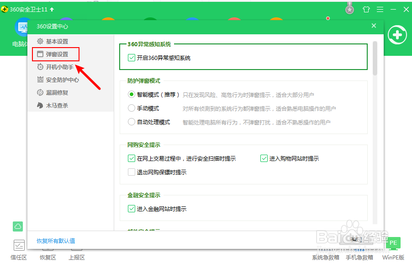This screenshot has width=412, height=264.
Task: Open 系统急救箱 in main window
Action: click(326, 257)
